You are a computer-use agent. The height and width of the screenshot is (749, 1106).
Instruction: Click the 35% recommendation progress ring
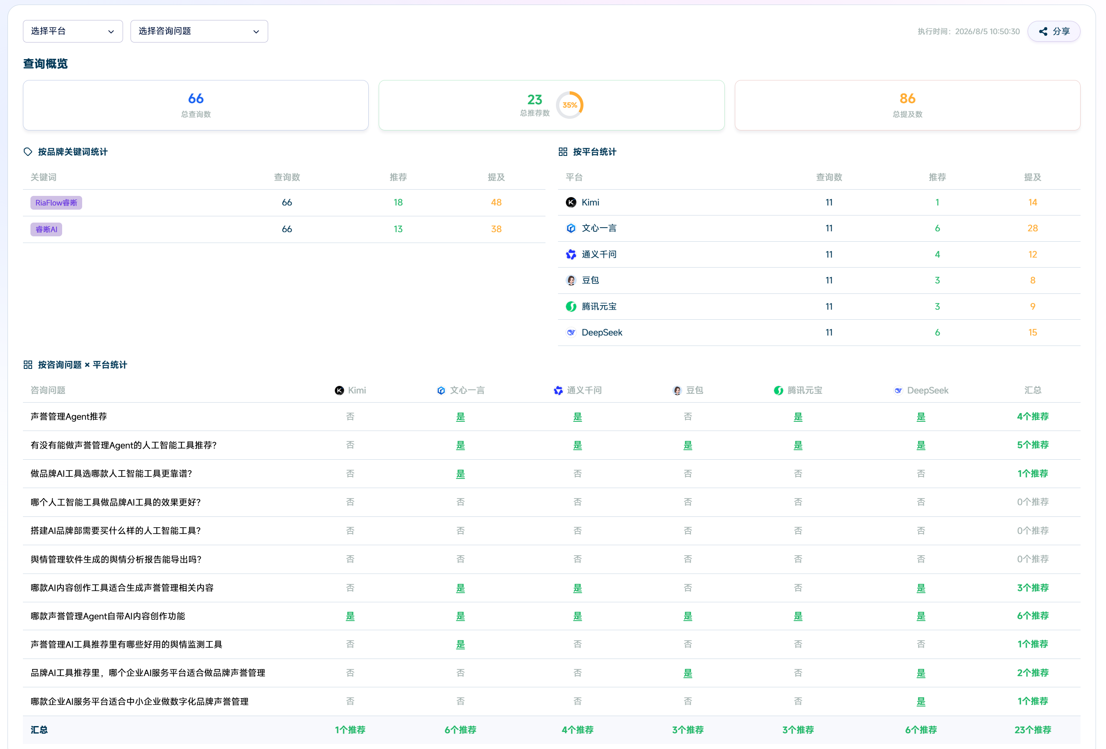pos(570,105)
